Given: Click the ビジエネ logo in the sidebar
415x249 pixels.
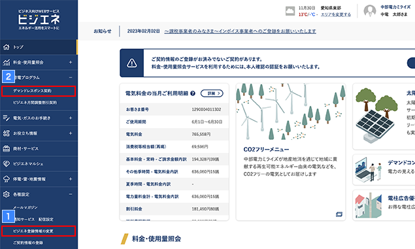Looking at the screenshot, I should coord(39,20).
